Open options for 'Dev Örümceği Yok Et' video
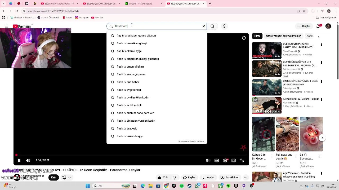 pyautogui.click(x=322, y=63)
